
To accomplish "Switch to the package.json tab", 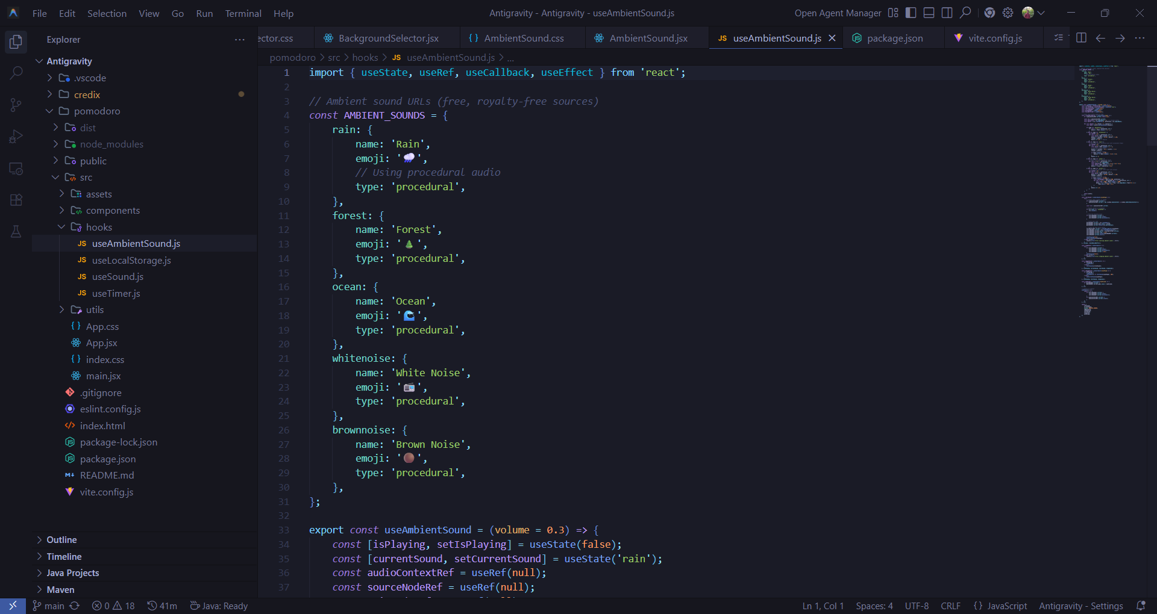I will click(x=894, y=38).
